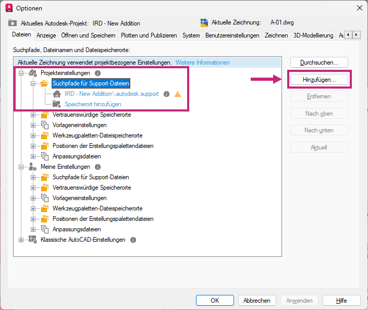Expand Positionen der Erstellungspalettendateien under Projekteinstellungen
The height and width of the screenshot is (310, 368).
33,146
